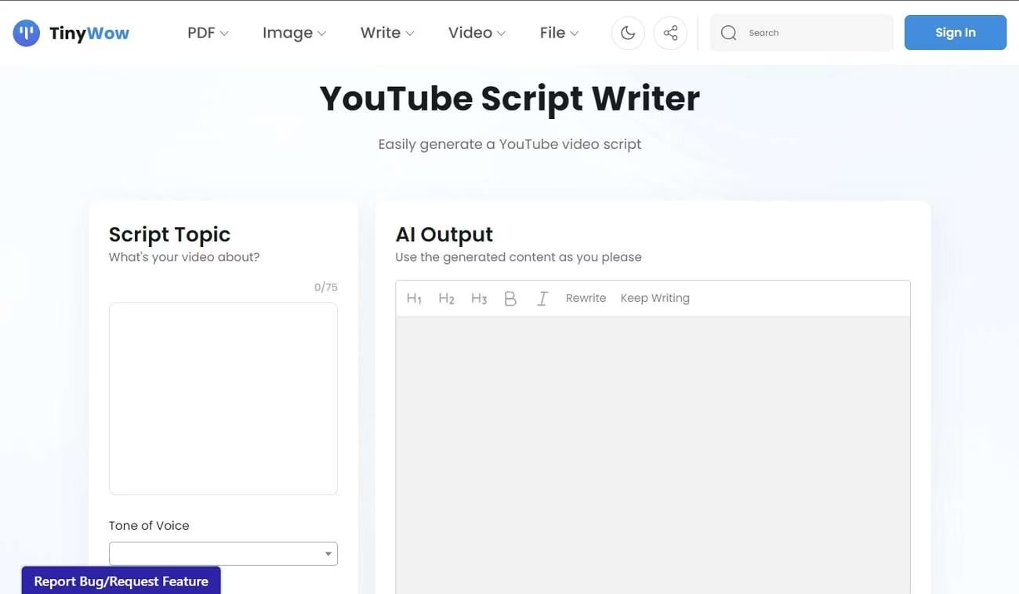Toggle bold formatting in AI Output toolbar
The image size is (1019, 594).
[510, 299]
